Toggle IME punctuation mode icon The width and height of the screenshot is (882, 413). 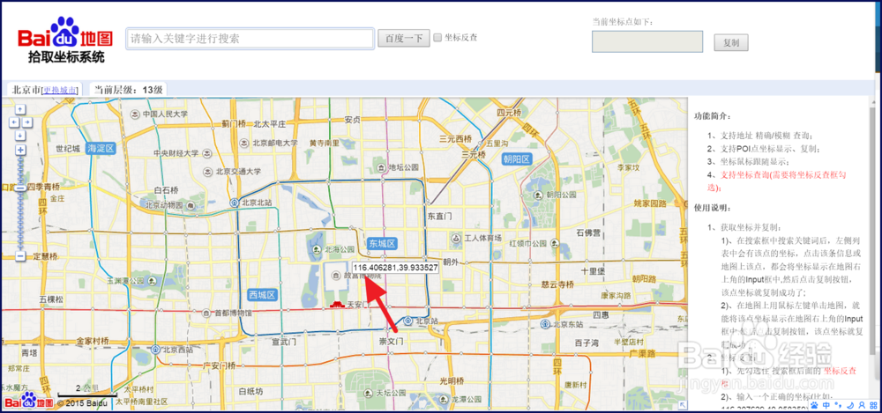click(838, 404)
